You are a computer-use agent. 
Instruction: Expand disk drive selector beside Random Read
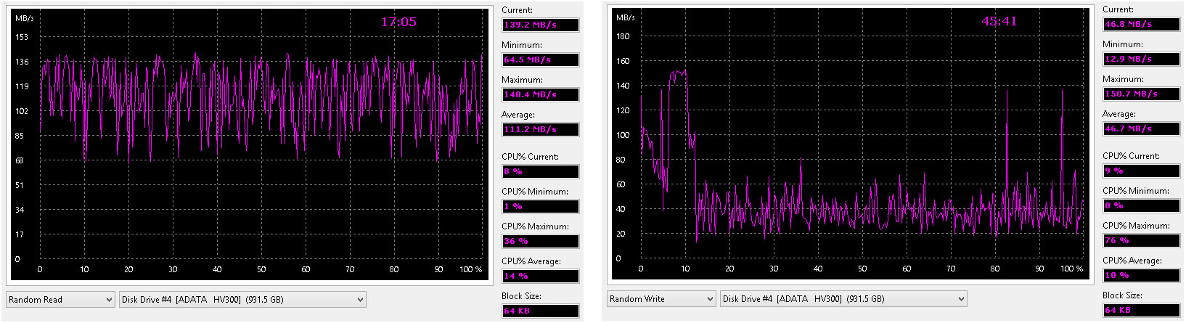coord(242,300)
